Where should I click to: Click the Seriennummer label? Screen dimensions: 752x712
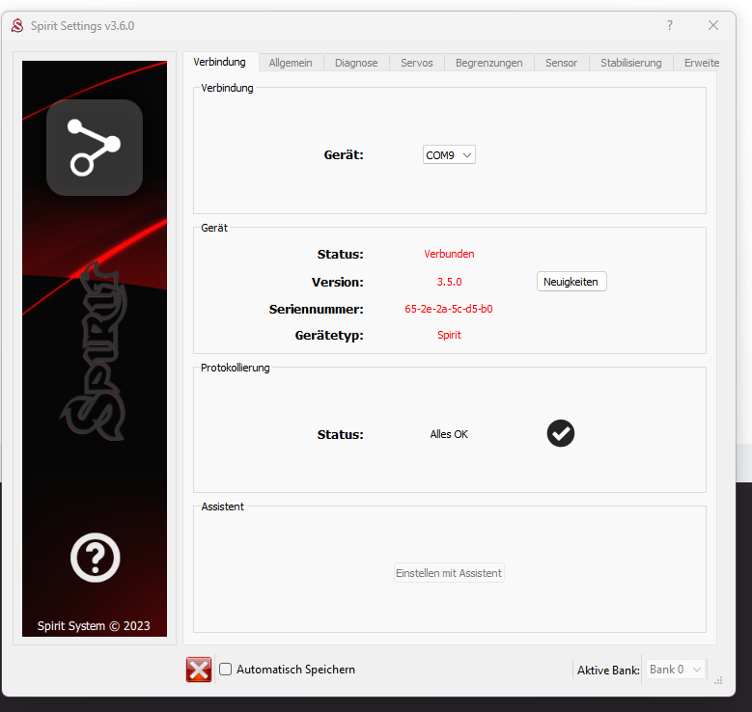[x=316, y=310]
